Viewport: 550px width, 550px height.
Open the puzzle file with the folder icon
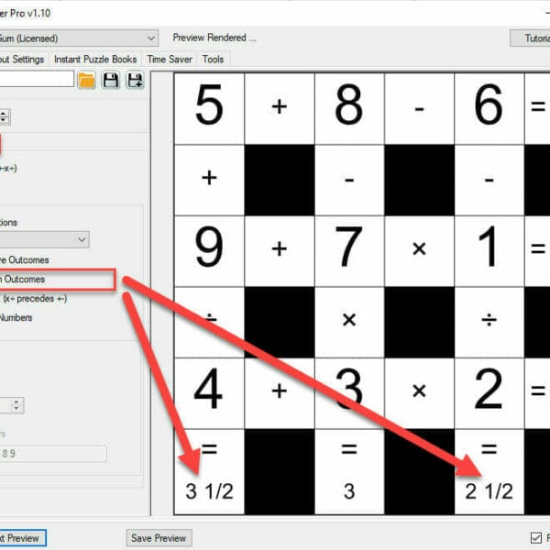(86, 81)
